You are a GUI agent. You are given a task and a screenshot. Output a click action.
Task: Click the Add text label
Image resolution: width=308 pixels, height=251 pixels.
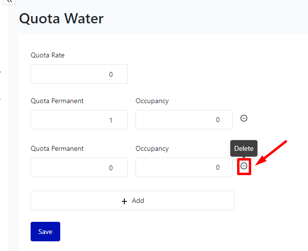pyautogui.click(x=138, y=200)
